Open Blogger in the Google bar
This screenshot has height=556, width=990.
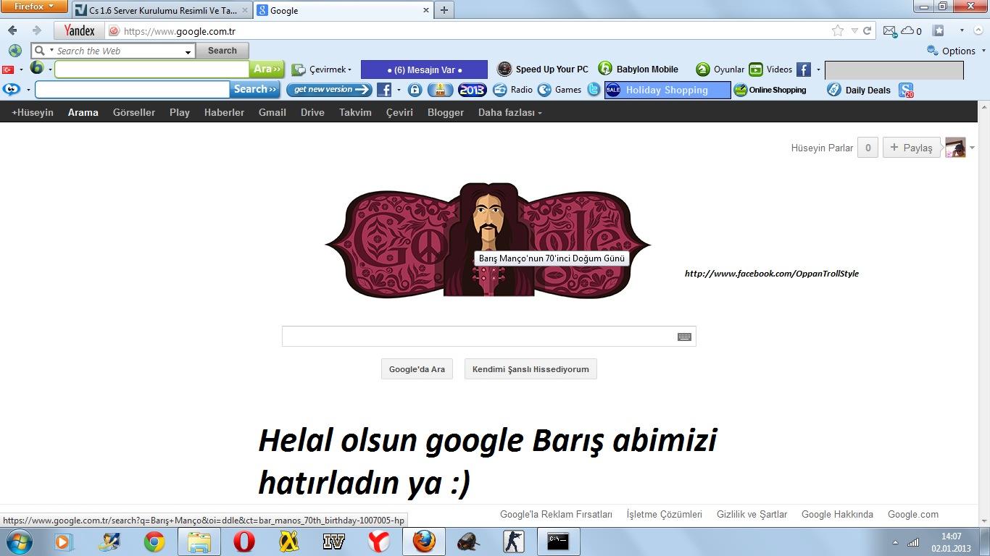point(446,112)
